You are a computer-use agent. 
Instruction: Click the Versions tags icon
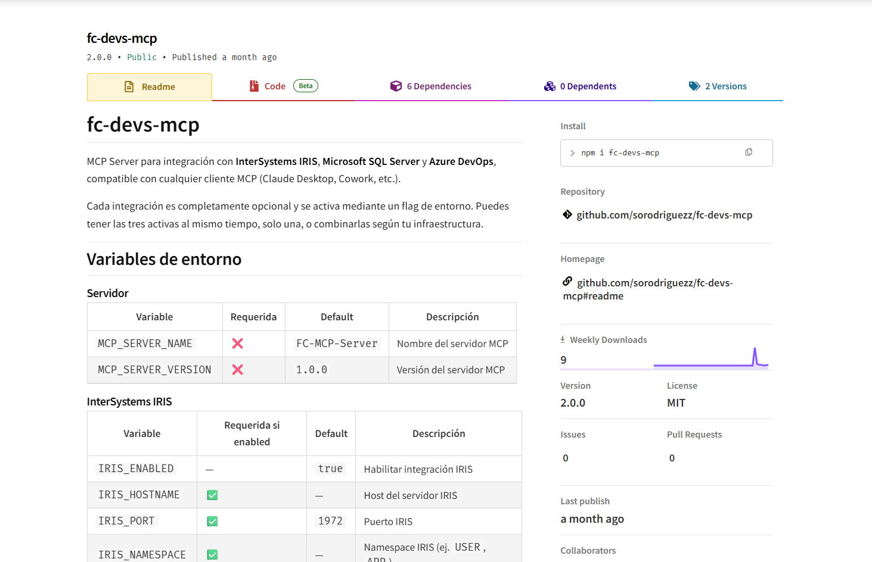694,86
